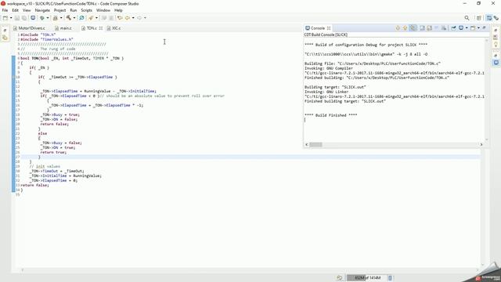Toggle console Scroll Lock icon
The image size is (501, 282).
click(x=430, y=28)
